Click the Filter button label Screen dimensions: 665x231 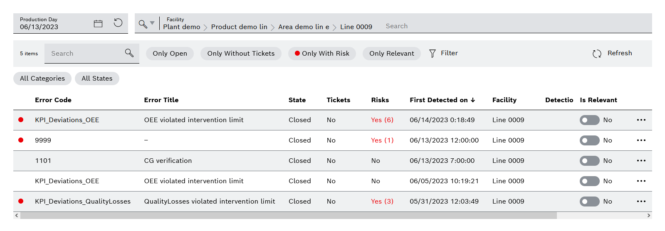pyautogui.click(x=449, y=53)
